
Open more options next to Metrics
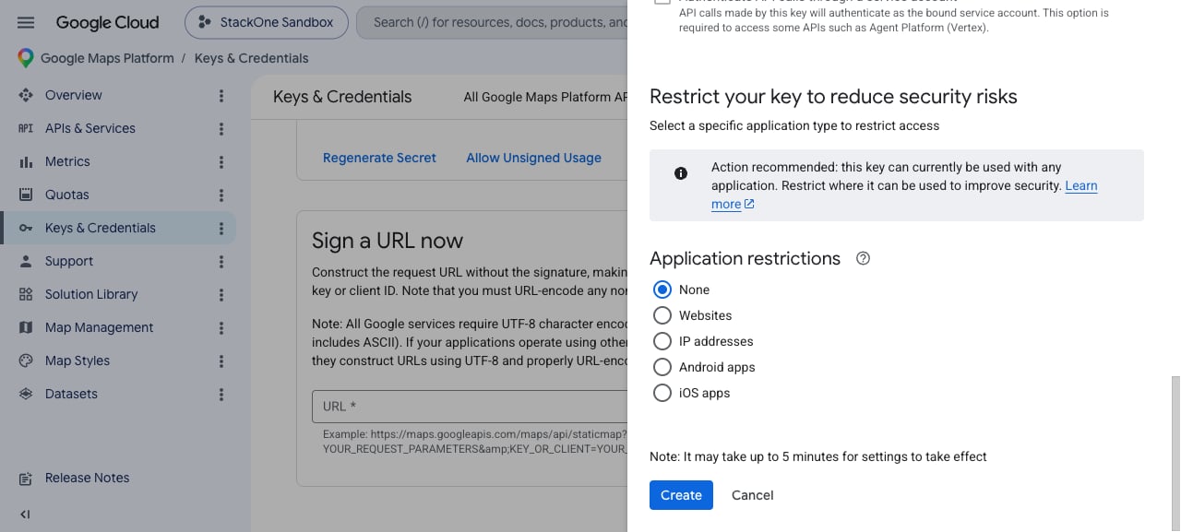(221, 161)
